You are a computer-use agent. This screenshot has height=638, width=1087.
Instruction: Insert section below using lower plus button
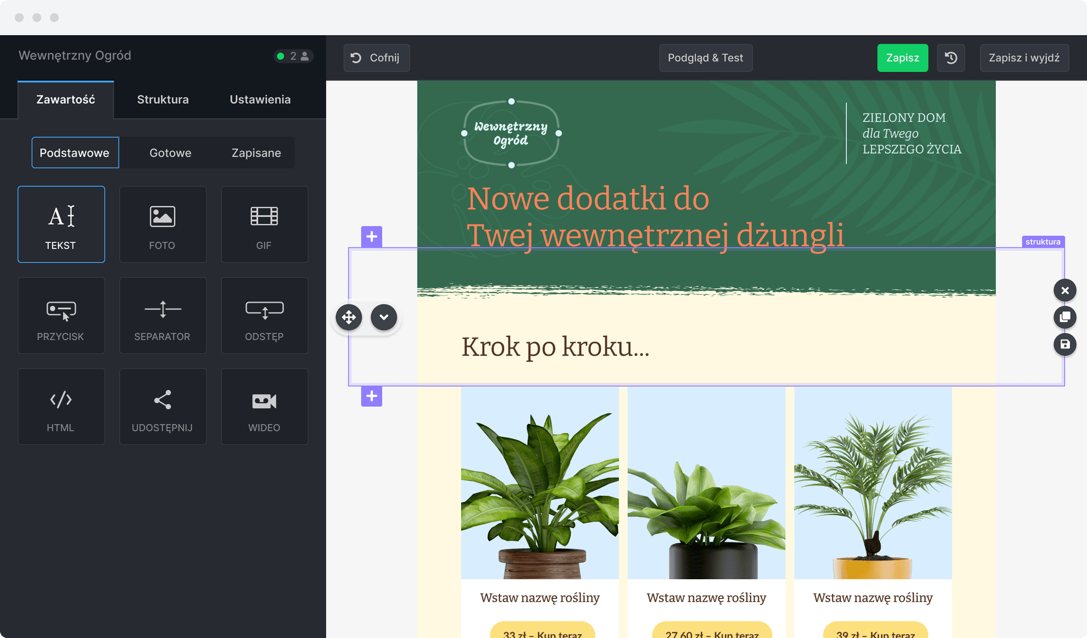(372, 396)
